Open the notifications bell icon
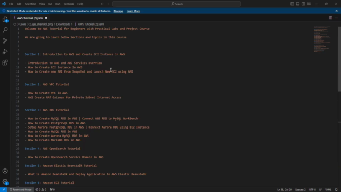Viewport: 341px width, 192px height. 336,190
